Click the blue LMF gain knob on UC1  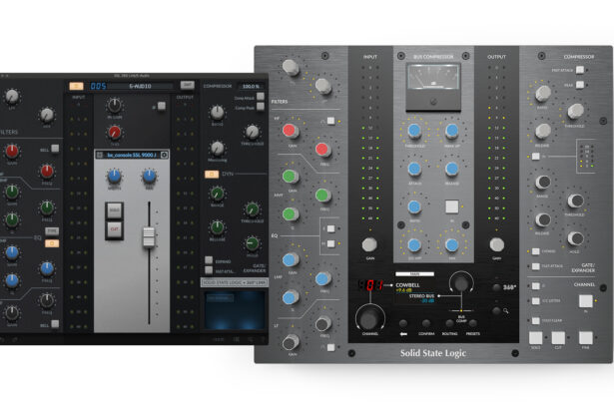[x=290, y=259]
